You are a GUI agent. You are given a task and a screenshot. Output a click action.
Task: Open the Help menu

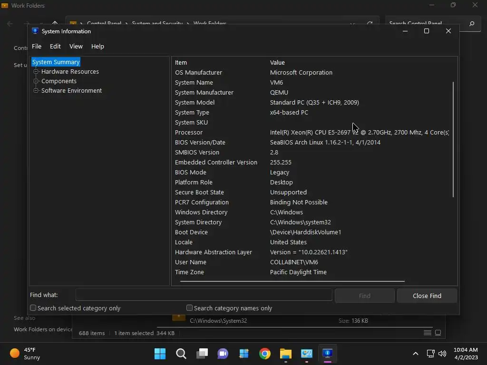click(x=97, y=46)
